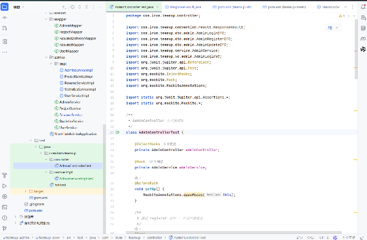Viewport: 367px width, 240px height.
Task: Switch to StatisticsSe... tab
Action: click(x=328, y=7)
